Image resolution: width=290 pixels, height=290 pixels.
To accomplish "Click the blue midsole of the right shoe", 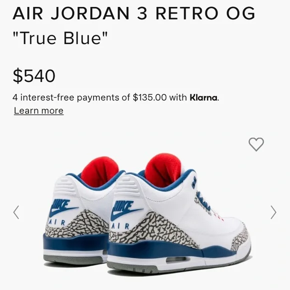I will (x=166, y=249).
